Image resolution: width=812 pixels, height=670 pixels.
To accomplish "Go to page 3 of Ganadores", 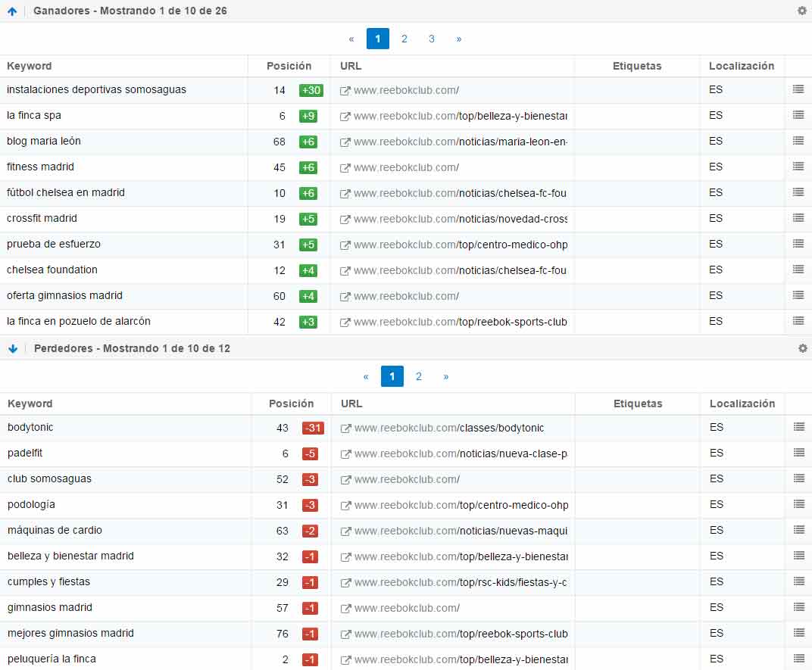I will (432, 39).
